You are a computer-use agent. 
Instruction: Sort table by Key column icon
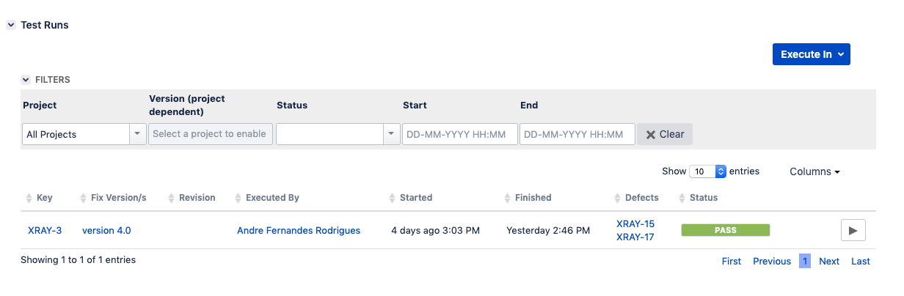pyautogui.click(x=29, y=198)
